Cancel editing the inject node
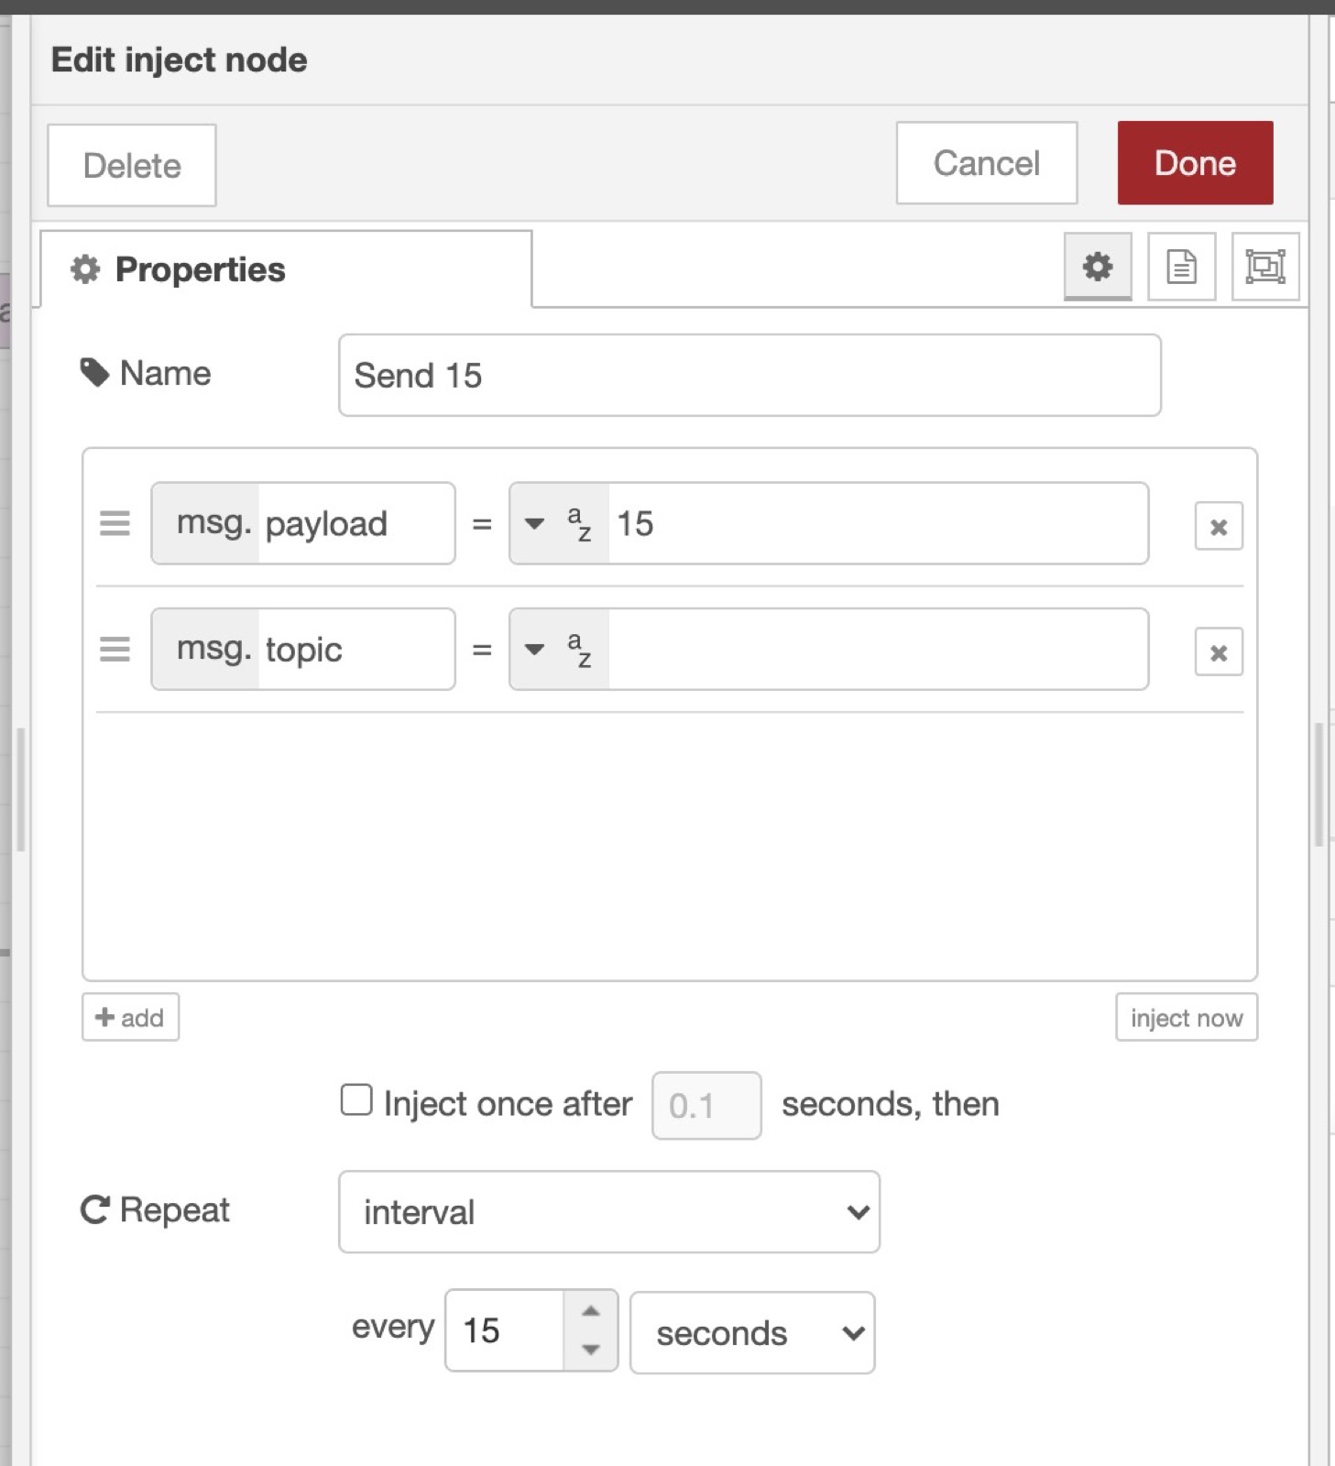The height and width of the screenshot is (1466, 1335). [986, 163]
